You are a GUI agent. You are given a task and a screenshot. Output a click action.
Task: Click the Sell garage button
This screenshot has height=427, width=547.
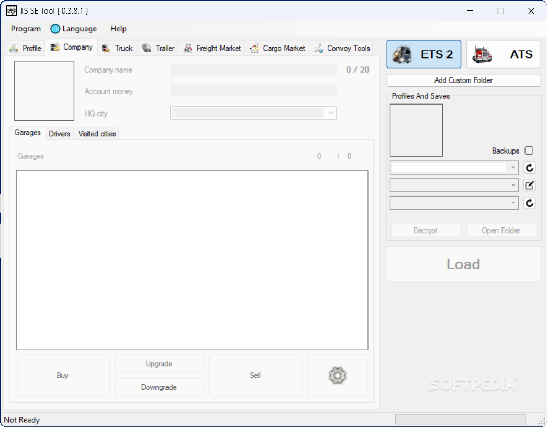(255, 375)
